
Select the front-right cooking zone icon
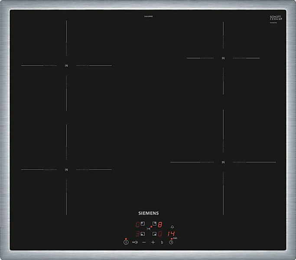click(154, 234)
